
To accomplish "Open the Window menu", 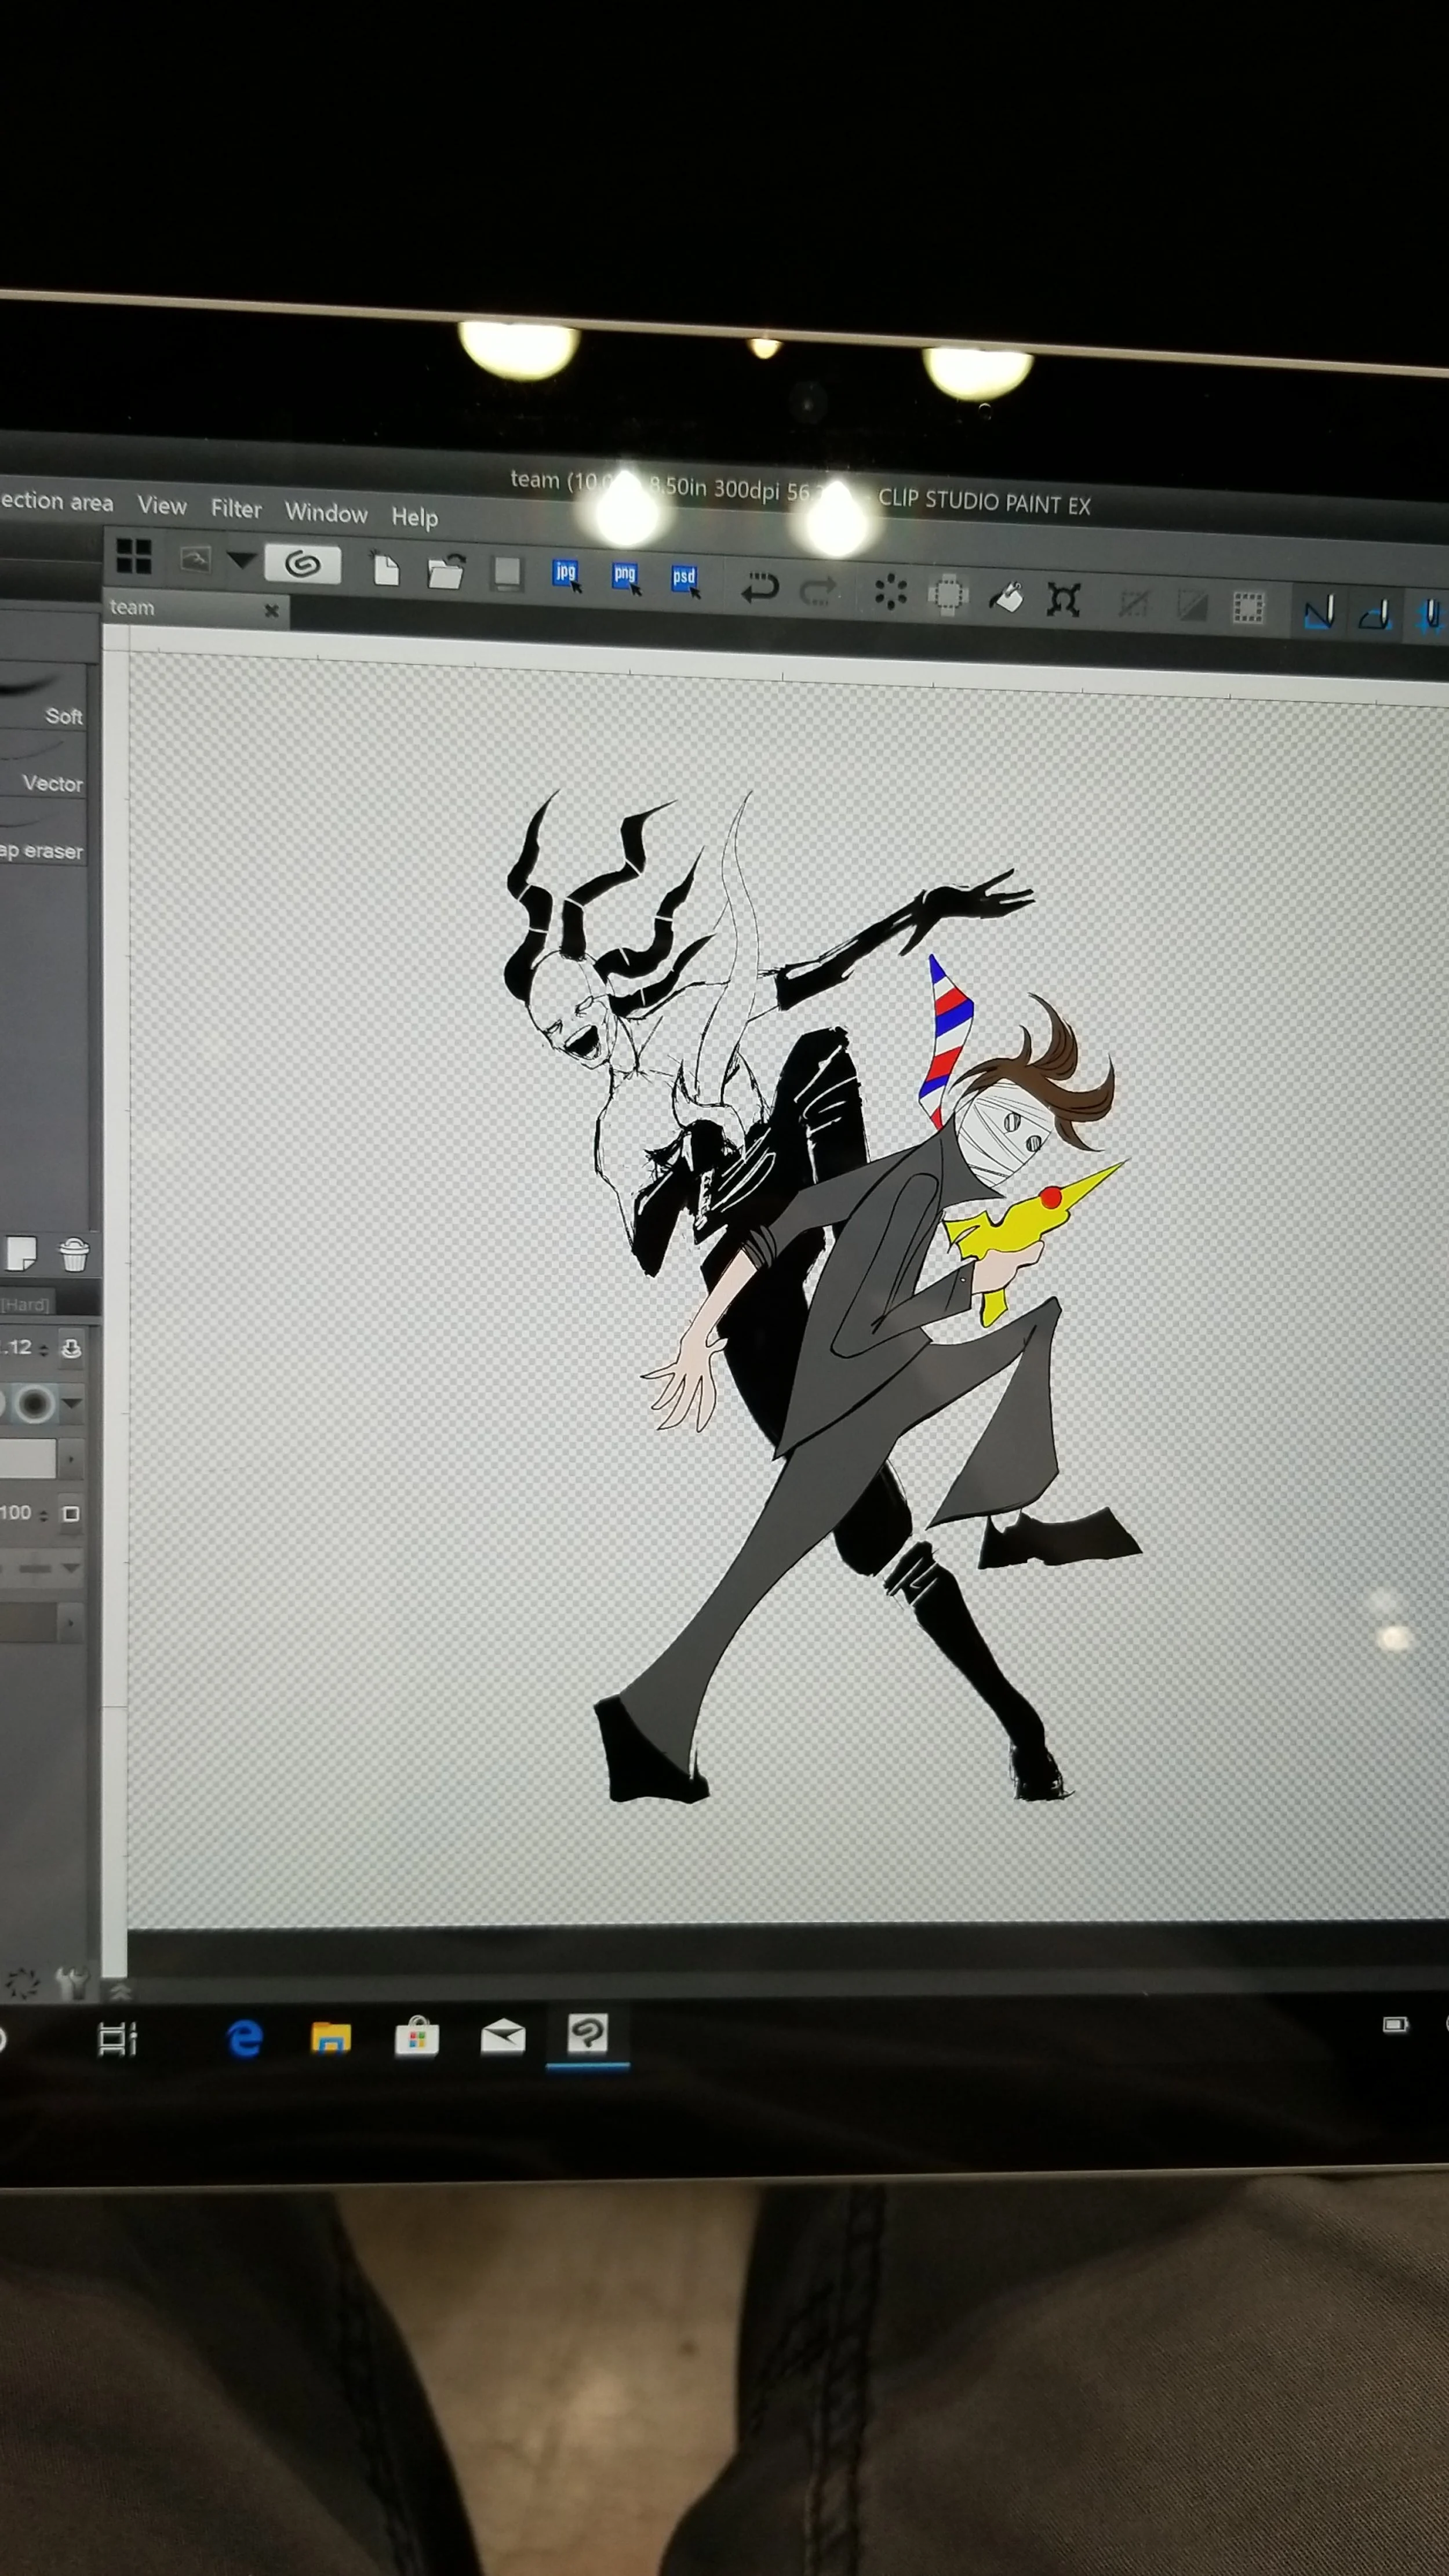I will point(326,513).
